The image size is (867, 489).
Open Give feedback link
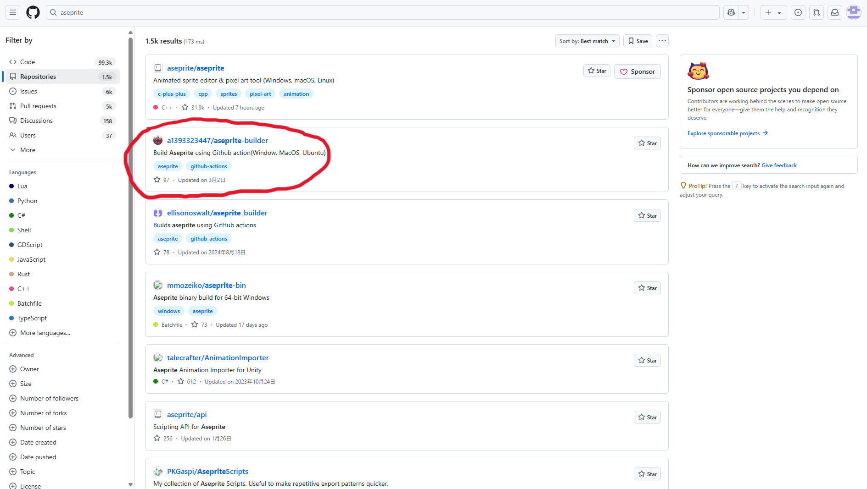779,165
